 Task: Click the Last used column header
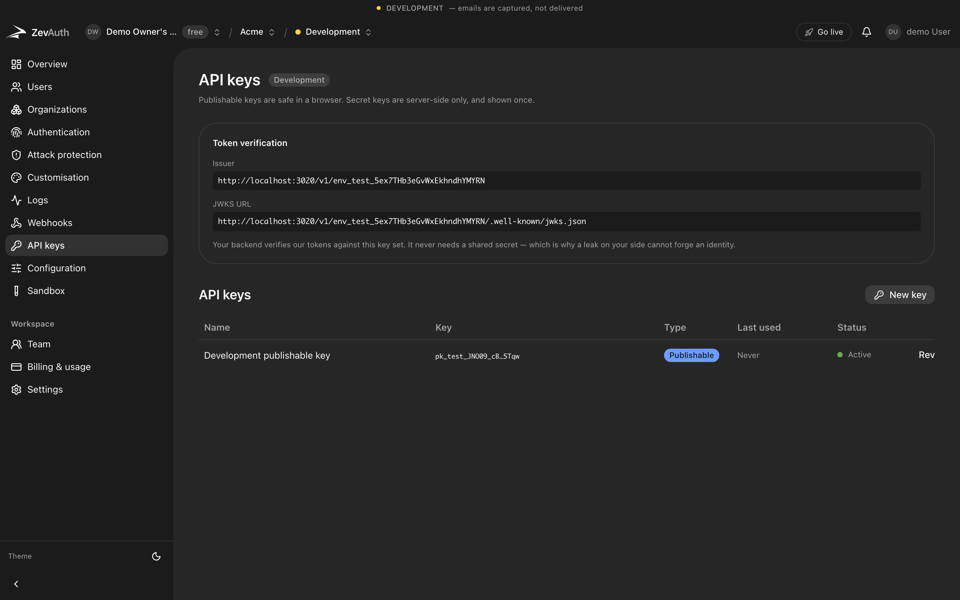tap(759, 327)
